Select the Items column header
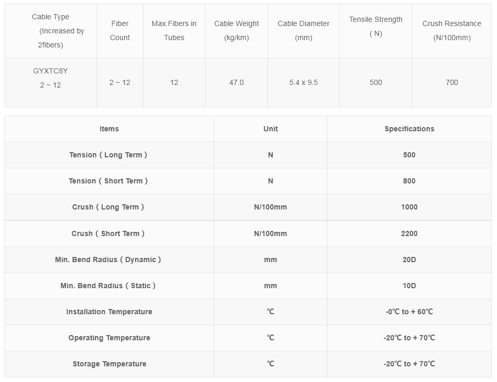The height and width of the screenshot is (382, 497). pos(109,129)
